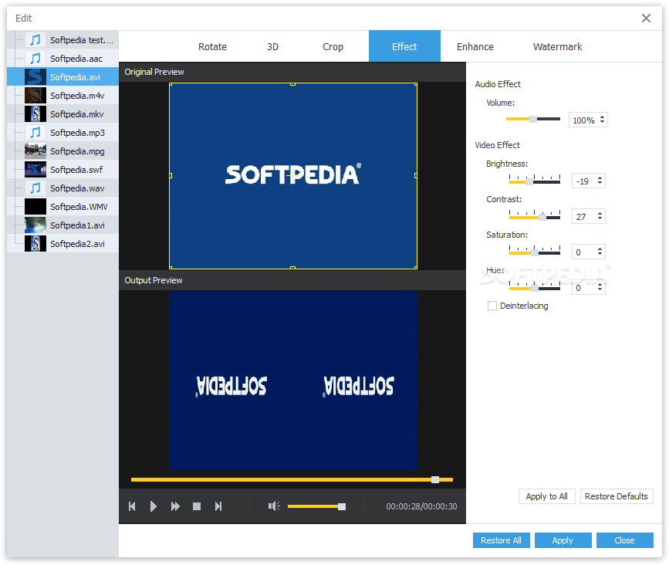Click the Output Preview video area
The width and height of the screenshot is (669, 565).
pyautogui.click(x=292, y=381)
